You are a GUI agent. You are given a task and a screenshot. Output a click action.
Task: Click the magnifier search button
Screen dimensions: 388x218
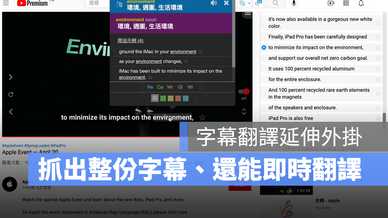coord(275,3)
